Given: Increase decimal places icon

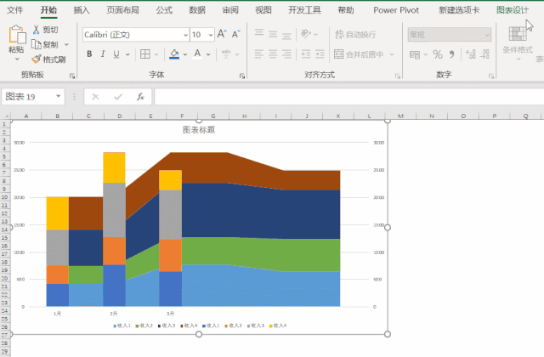Looking at the screenshot, I should 470,54.
